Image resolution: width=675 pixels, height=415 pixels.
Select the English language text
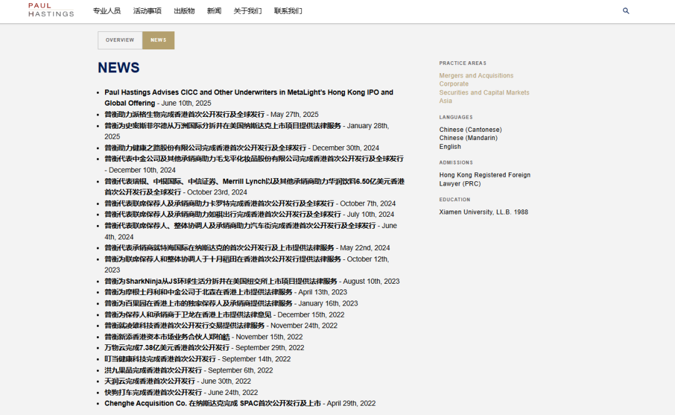click(450, 146)
